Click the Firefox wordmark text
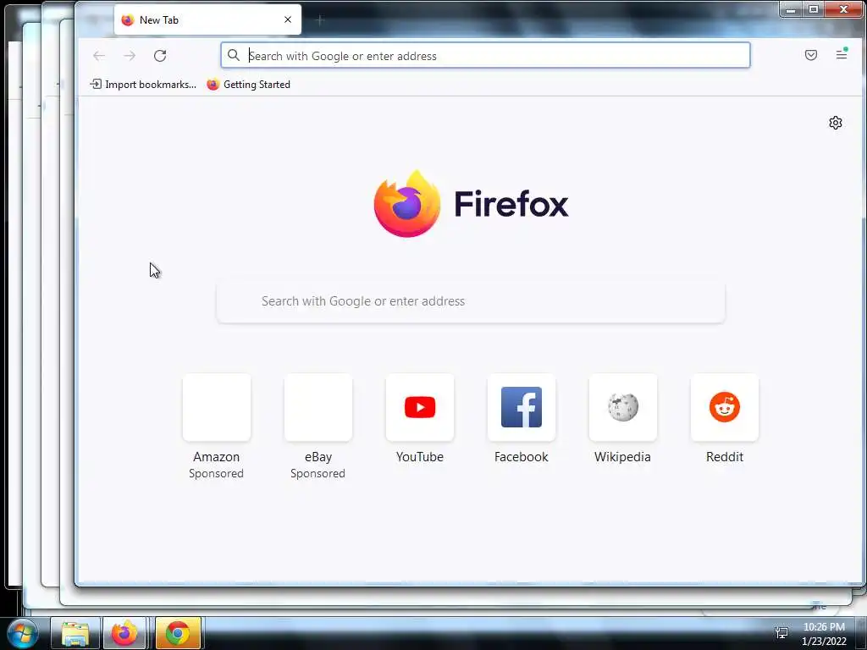 pos(511,204)
